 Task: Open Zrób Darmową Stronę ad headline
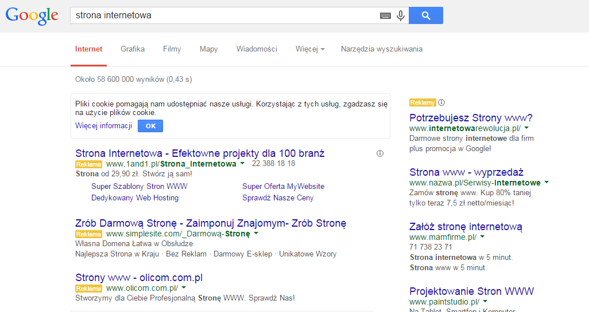[x=211, y=223]
